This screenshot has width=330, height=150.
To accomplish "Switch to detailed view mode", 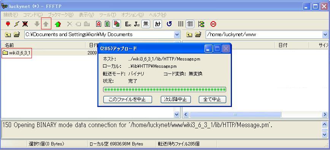I will coord(190,24).
